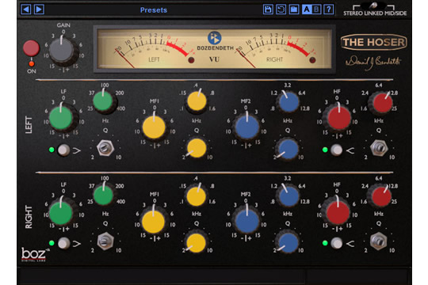Click the RIGHT HF frequency kHz knob

pos(381,197)
